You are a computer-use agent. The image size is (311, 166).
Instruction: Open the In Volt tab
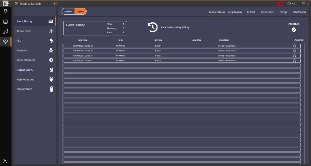251,12
